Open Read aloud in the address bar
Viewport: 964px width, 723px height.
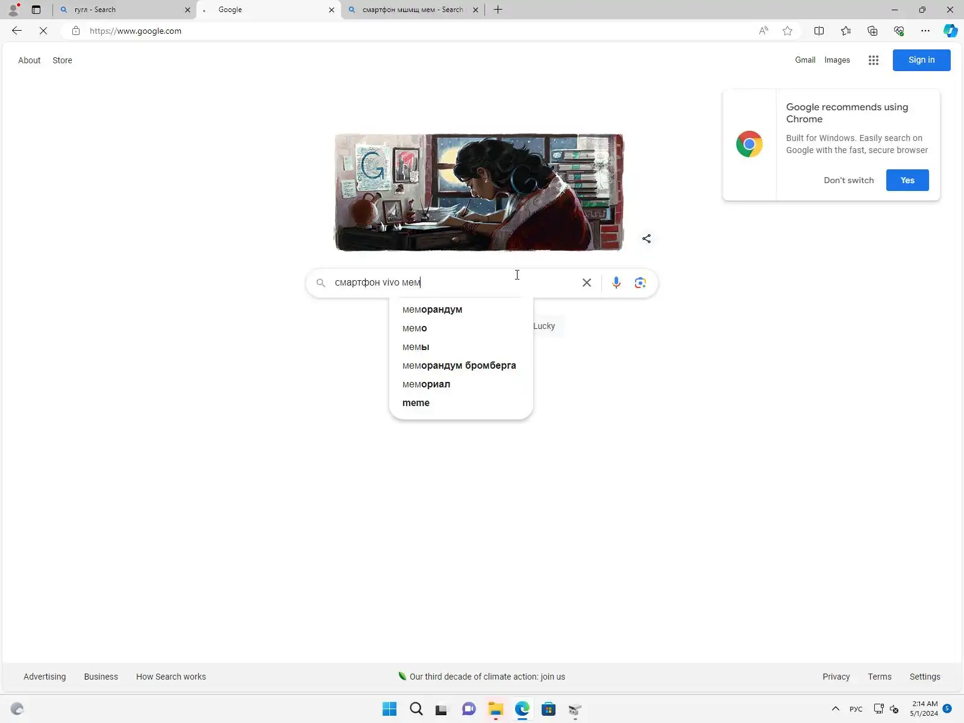763,31
